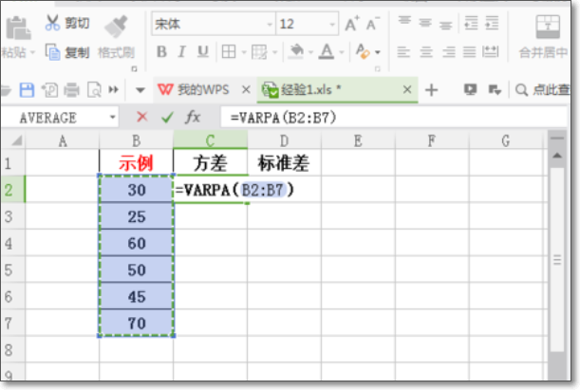Image resolution: width=580 pixels, height=390 pixels.
Task: Toggle Italic formatting
Action: pyautogui.click(x=181, y=52)
